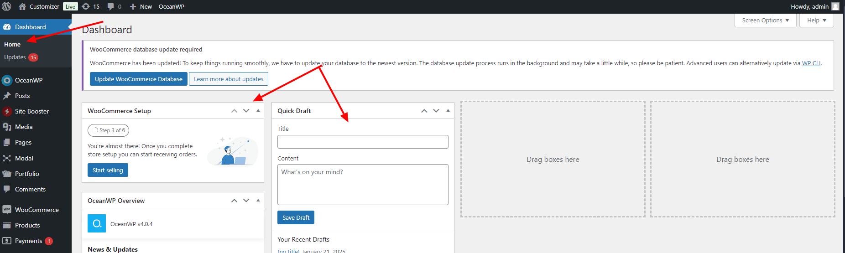845x253 pixels.
Task: Click the Media icon in sidebar
Action: 7,127
